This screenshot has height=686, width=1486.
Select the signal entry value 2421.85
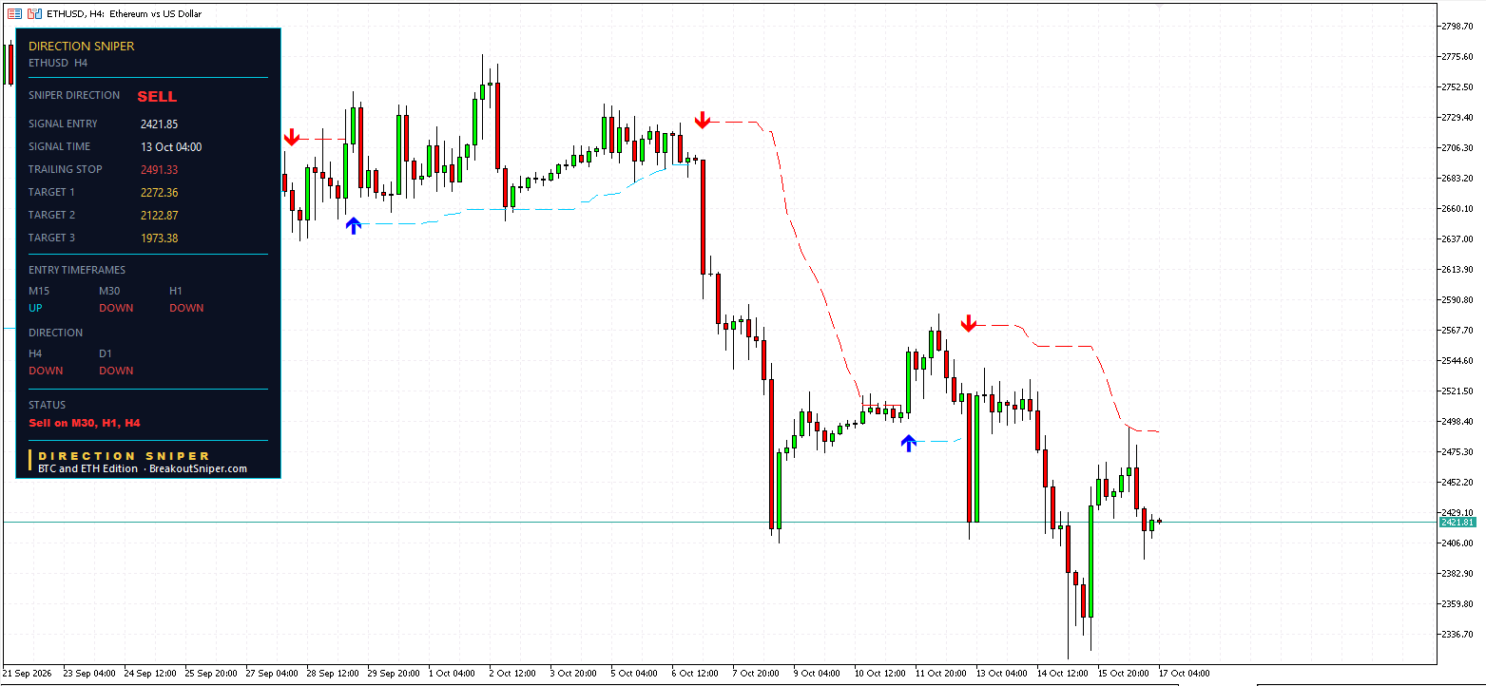pos(159,124)
